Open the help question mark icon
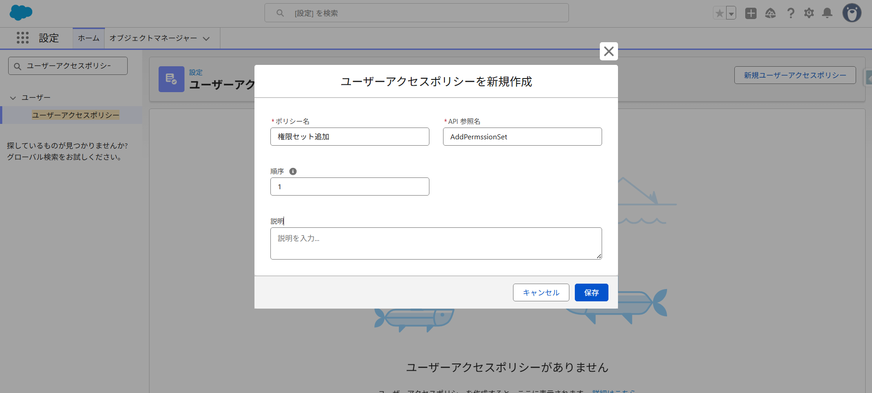 791,13
